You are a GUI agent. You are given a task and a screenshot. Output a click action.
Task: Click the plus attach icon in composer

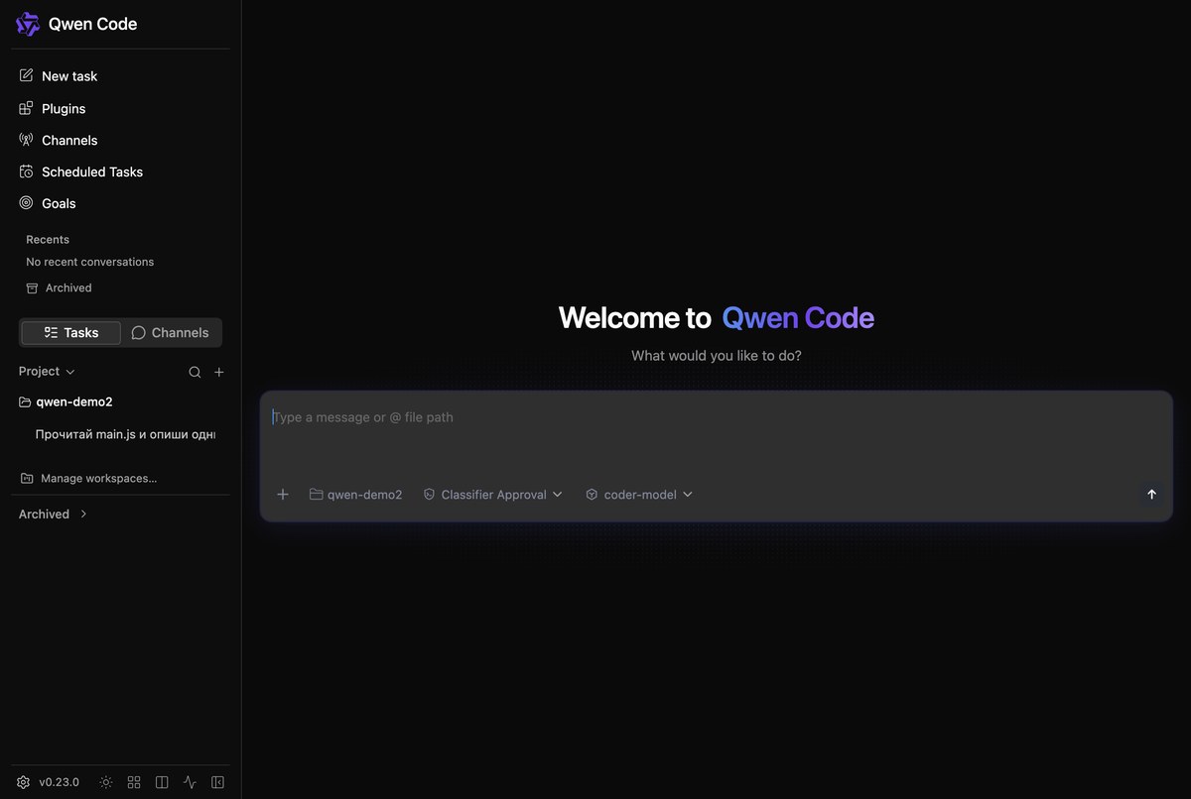pos(283,494)
